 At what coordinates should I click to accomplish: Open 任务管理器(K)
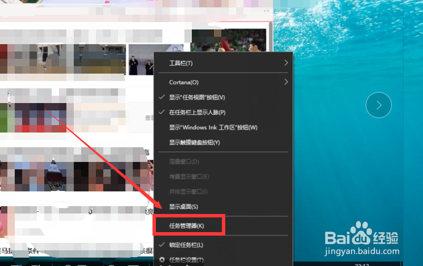pos(223,226)
